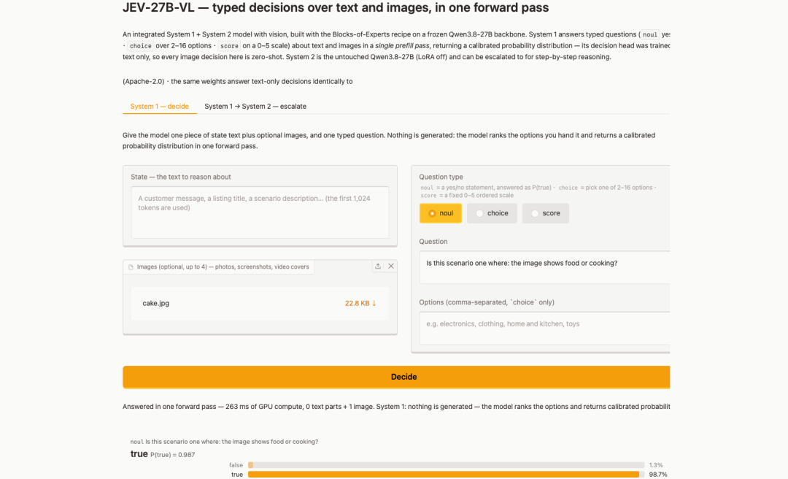This screenshot has width=788, height=479.
Task: Click into the State text area
Action: point(260,212)
